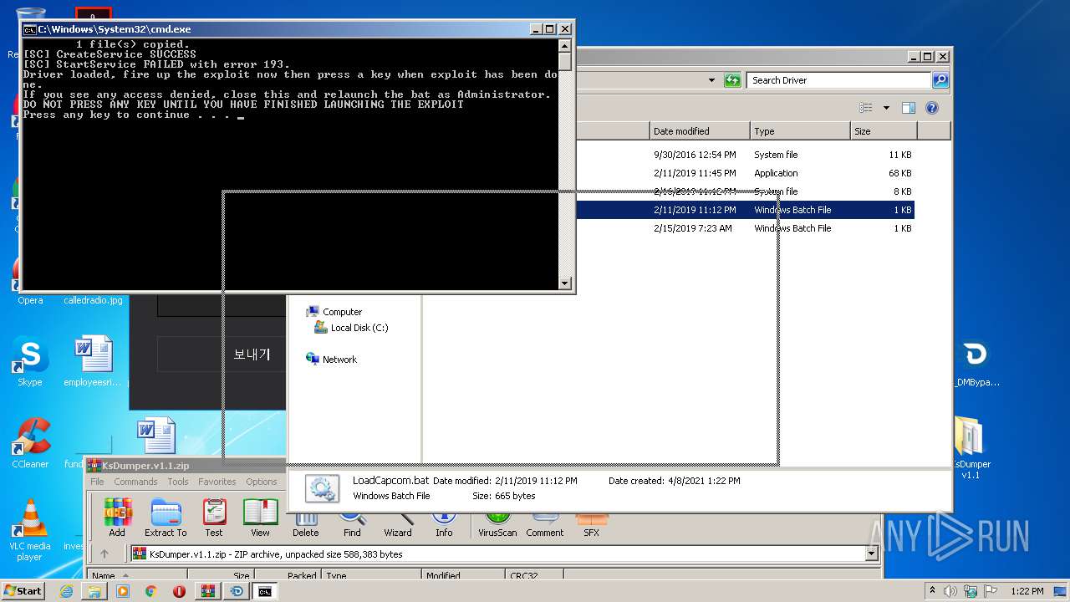Click the View file icon in WinRAR
The width and height of the screenshot is (1070, 602).
pyautogui.click(x=260, y=518)
